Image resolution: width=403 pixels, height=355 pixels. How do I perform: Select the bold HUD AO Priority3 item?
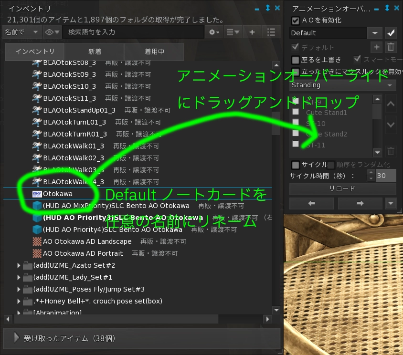123,218
